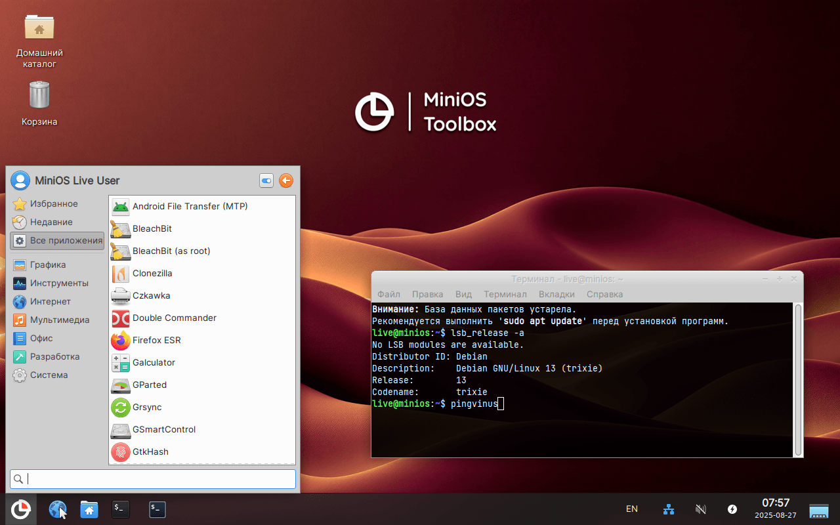Click the toggle switch button in menu header
Image resolution: width=840 pixels, height=525 pixels.
tap(266, 181)
